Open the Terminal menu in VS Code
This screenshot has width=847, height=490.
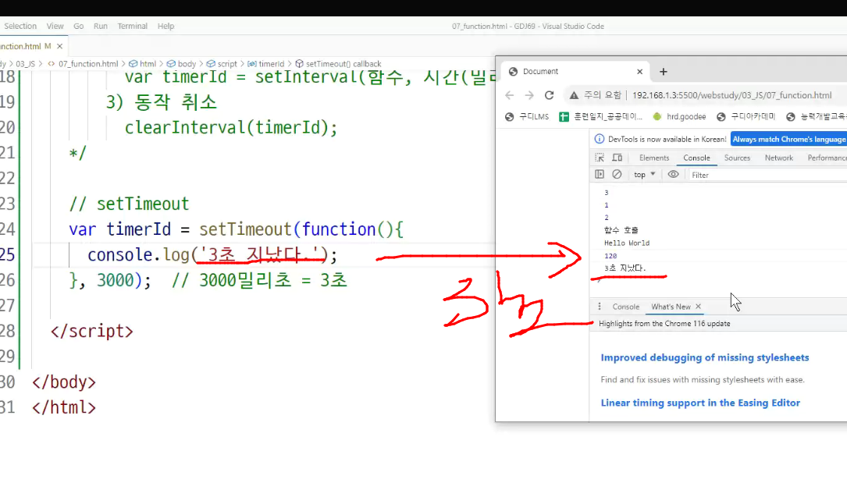coord(133,26)
